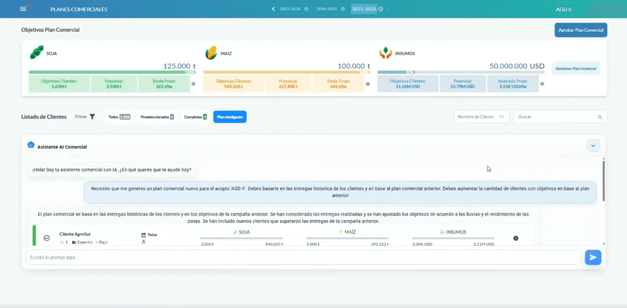Click the Filtrar label
Image resolution: width=627 pixels, height=308 pixels.
click(81, 117)
